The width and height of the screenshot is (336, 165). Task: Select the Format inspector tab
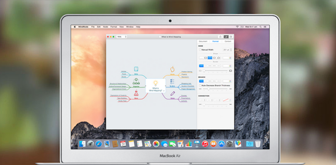[x=215, y=41]
